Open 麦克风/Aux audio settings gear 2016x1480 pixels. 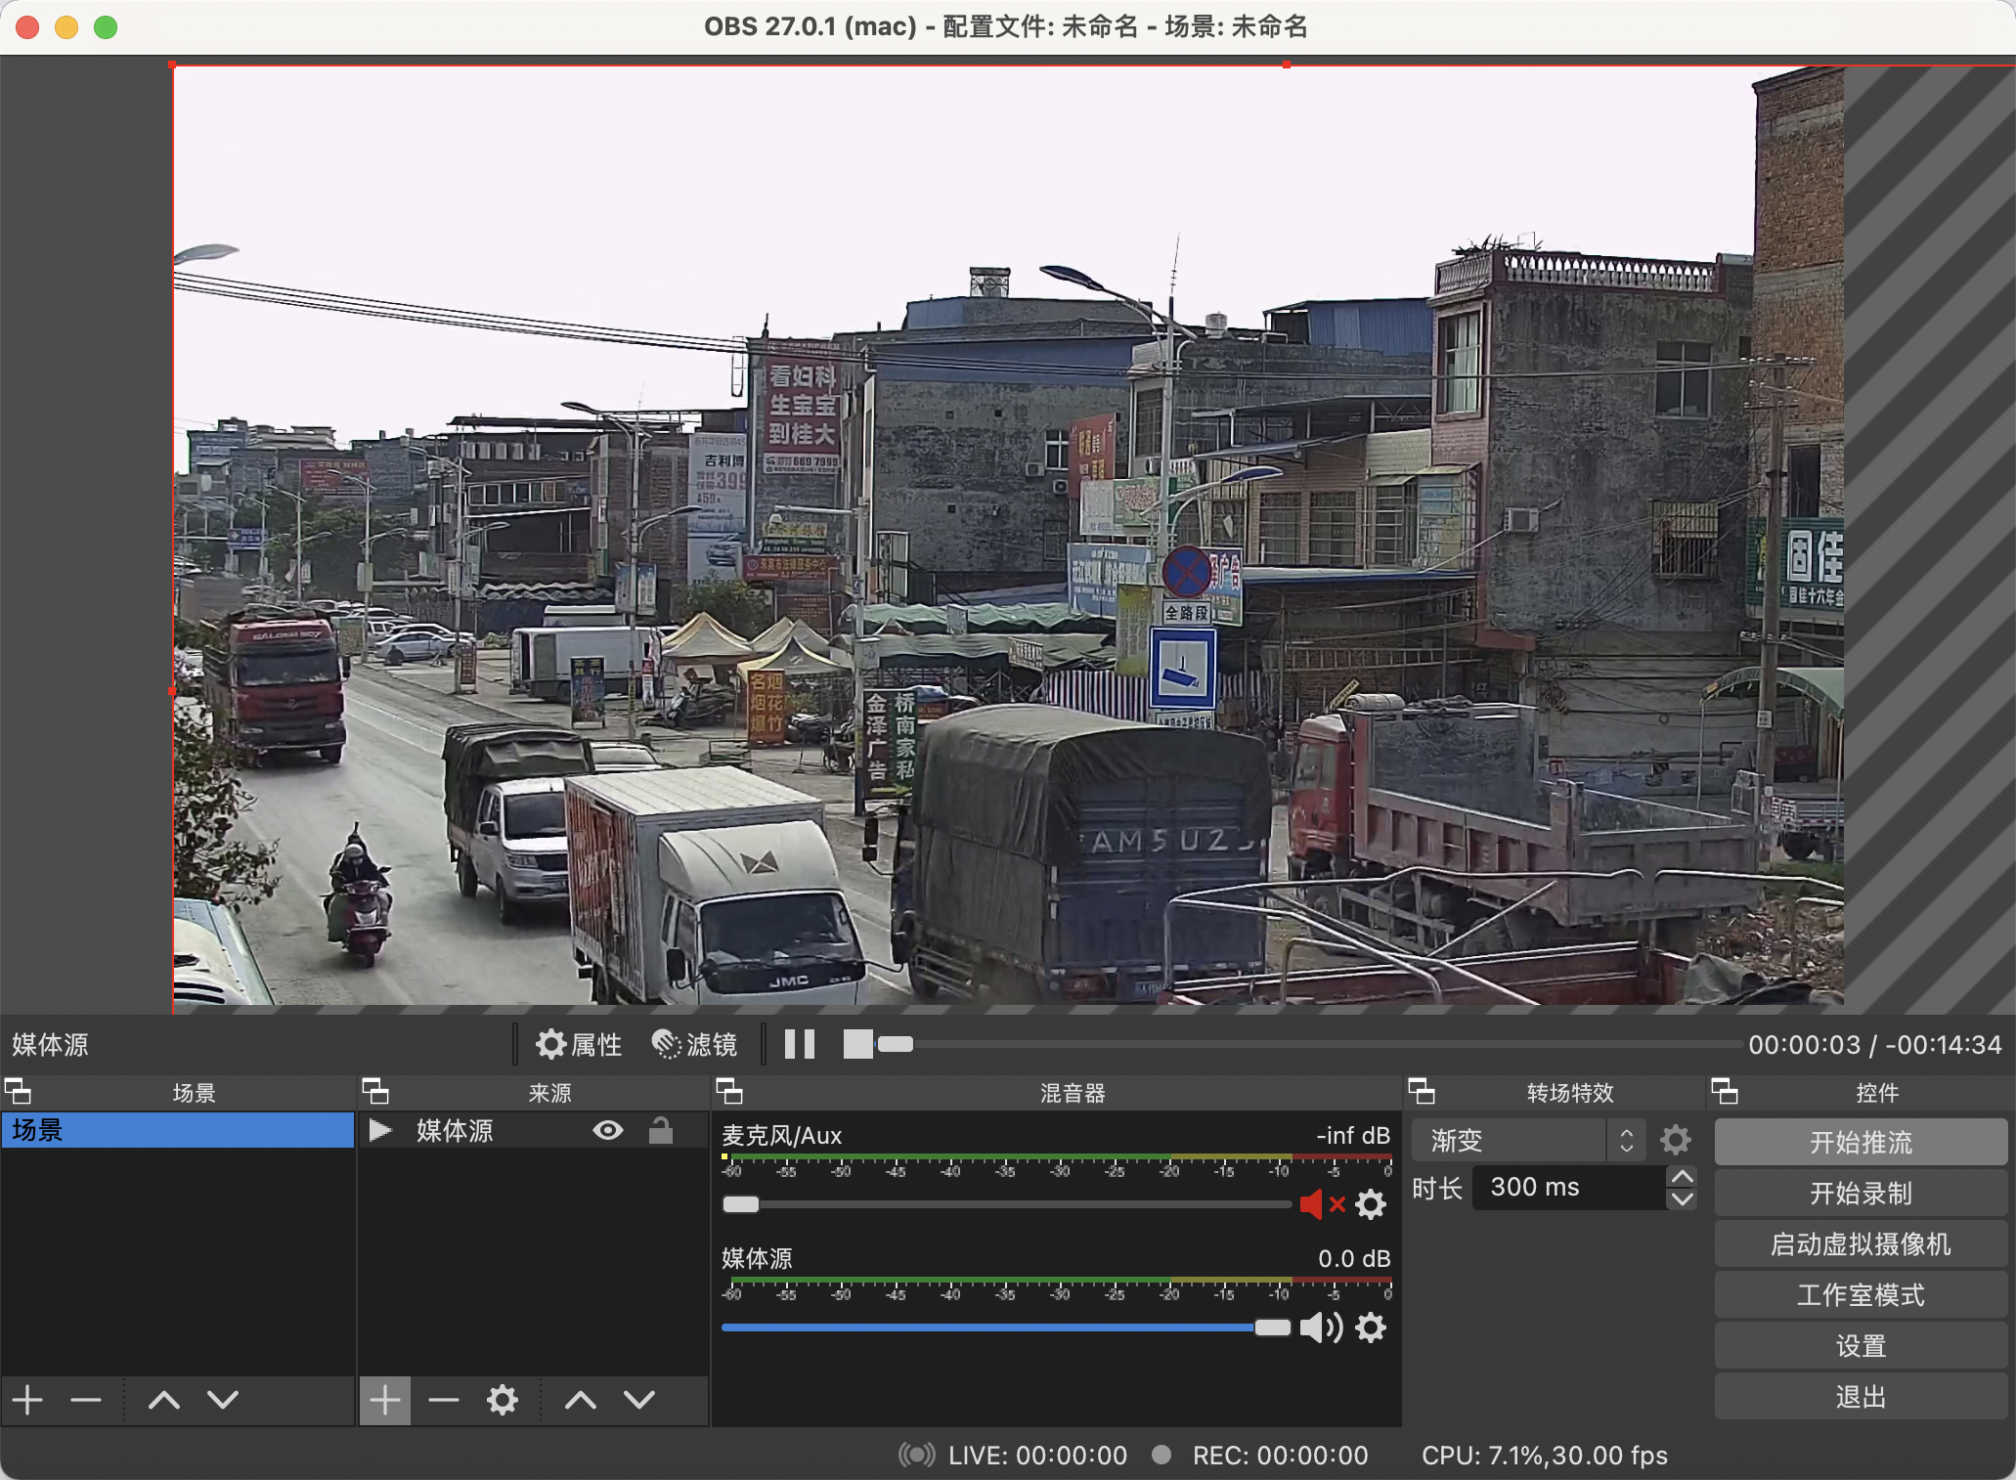click(x=1371, y=1204)
